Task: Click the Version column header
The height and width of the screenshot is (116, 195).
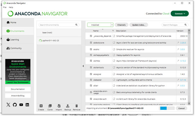Action: pos(180,31)
